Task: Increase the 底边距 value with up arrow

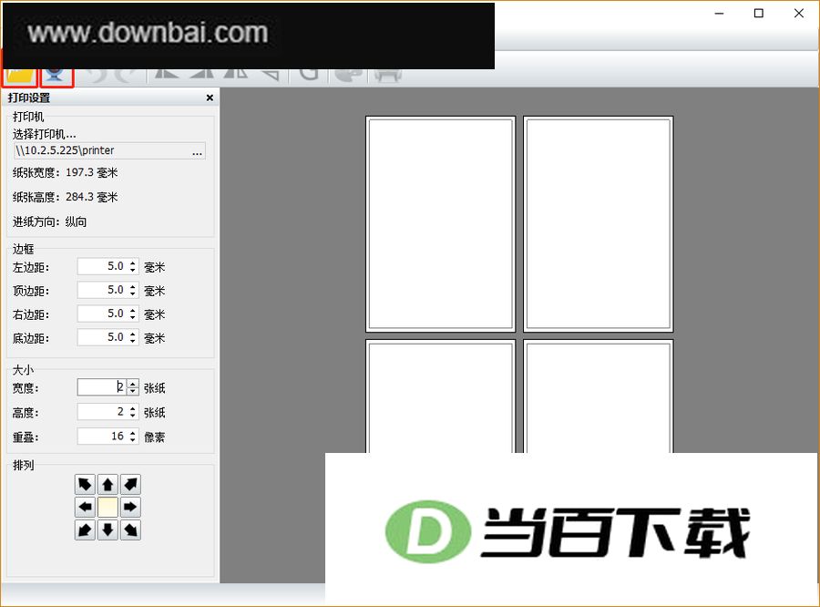Action: pyautogui.click(x=133, y=334)
